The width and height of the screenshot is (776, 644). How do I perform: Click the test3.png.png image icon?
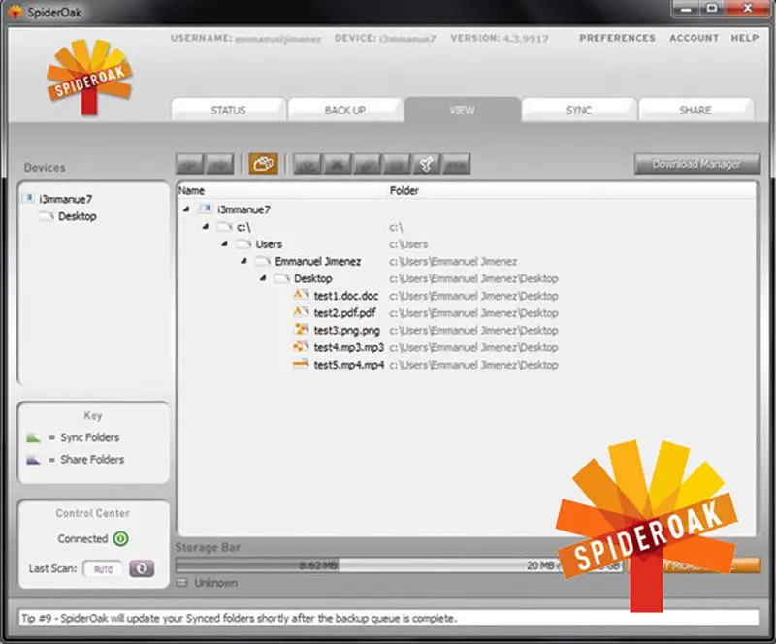tap(301, 329)
